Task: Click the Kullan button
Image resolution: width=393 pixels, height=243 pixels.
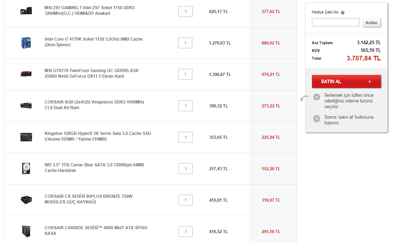Action: point(371,23)
